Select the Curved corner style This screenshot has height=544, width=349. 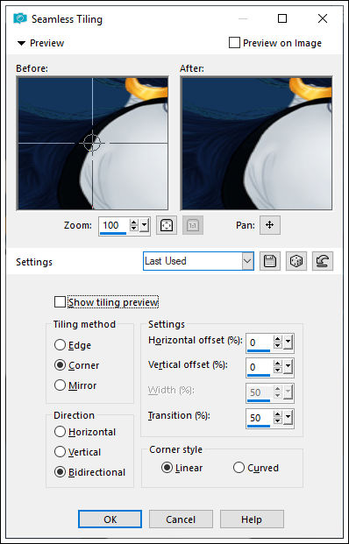click(x=239, y=468)
